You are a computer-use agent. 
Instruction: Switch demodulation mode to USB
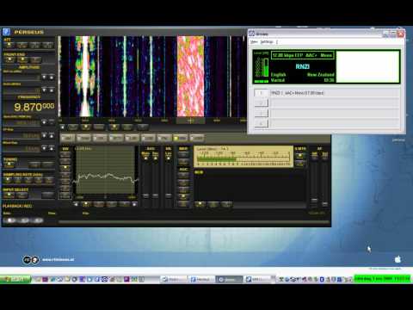coord(132,138)
